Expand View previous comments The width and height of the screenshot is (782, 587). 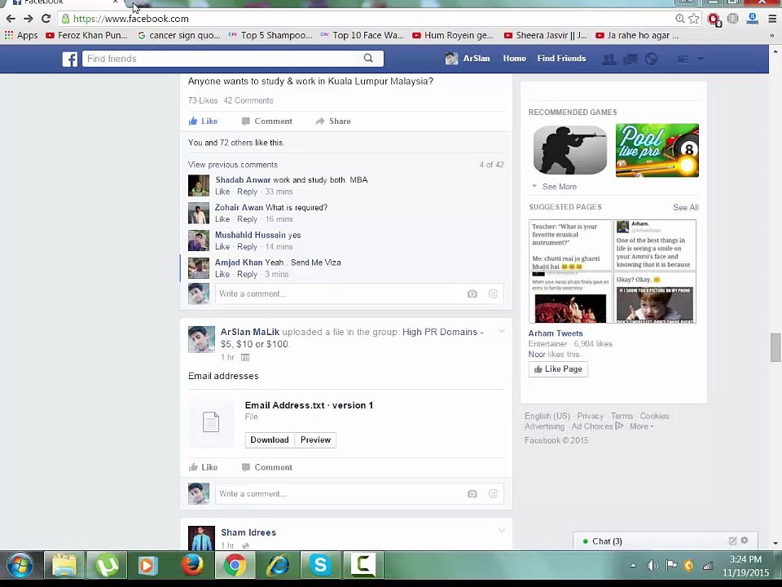pyautogui.click(x=232, y=165)
